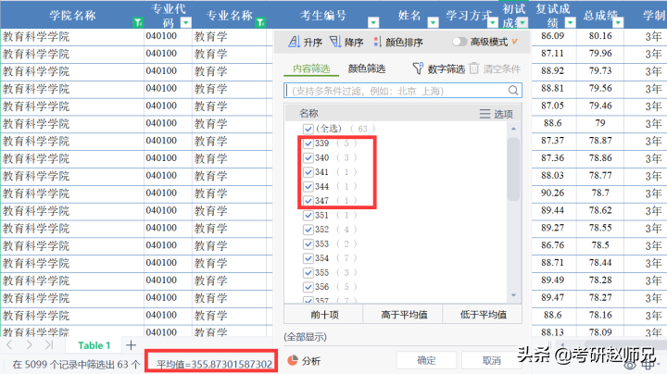Click the 名称 list header
The height and width of the screenshot is (374, 667).
click(x=308, y=114)
